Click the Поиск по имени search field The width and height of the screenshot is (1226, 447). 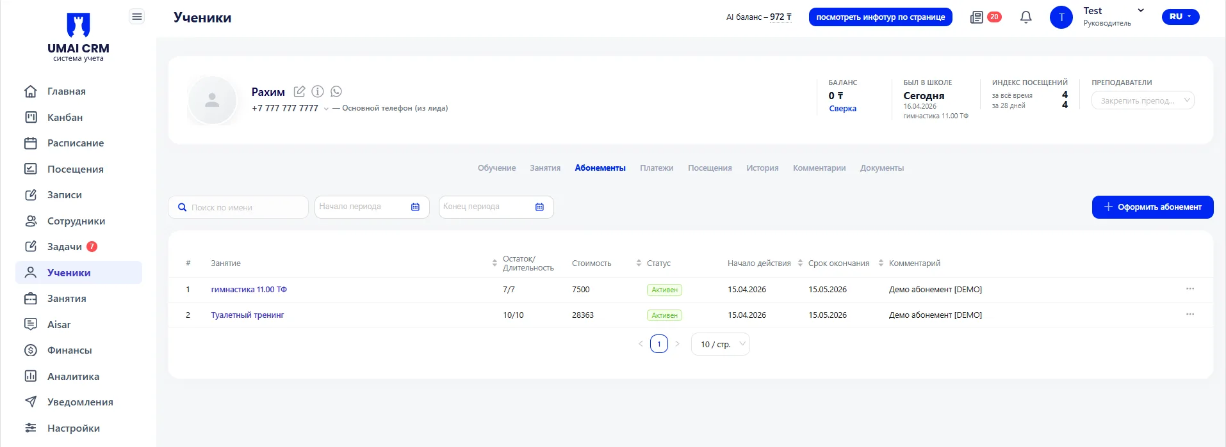pyautogui.click(x=243, y=208)
